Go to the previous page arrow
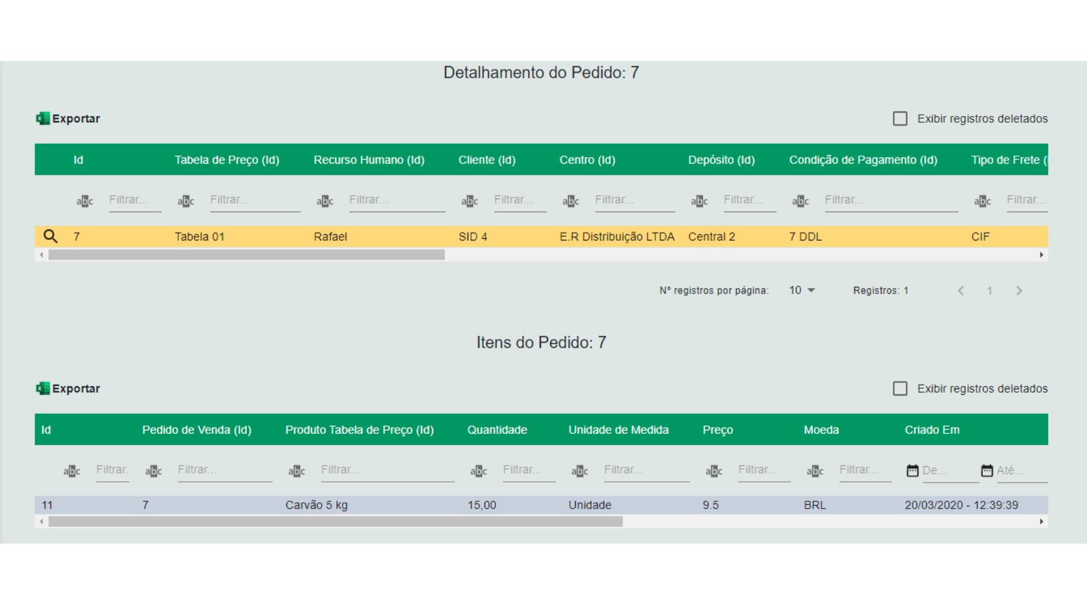Viewport: 1087px width, 611px height. click(961, 291)
